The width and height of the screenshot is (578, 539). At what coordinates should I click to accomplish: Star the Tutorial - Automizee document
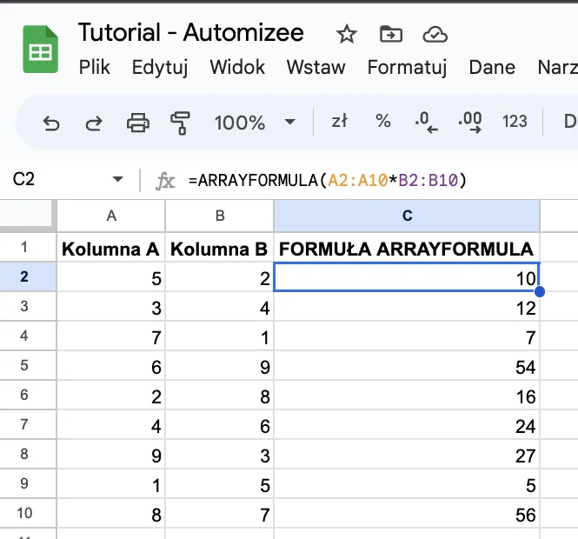tap(347, 34)
